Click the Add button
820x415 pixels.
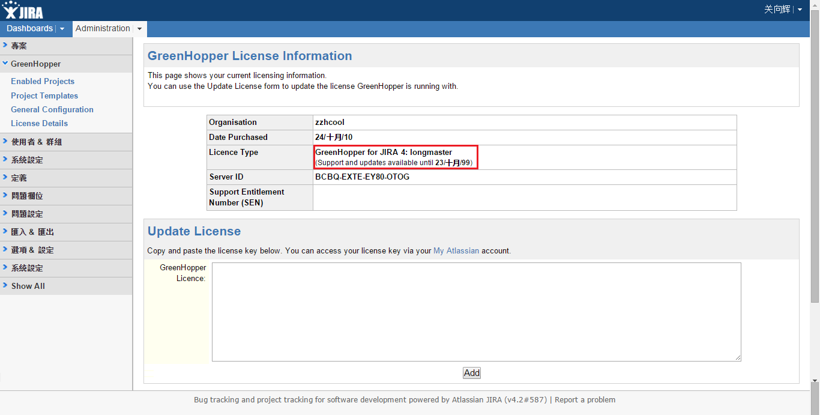pos(472,373)
